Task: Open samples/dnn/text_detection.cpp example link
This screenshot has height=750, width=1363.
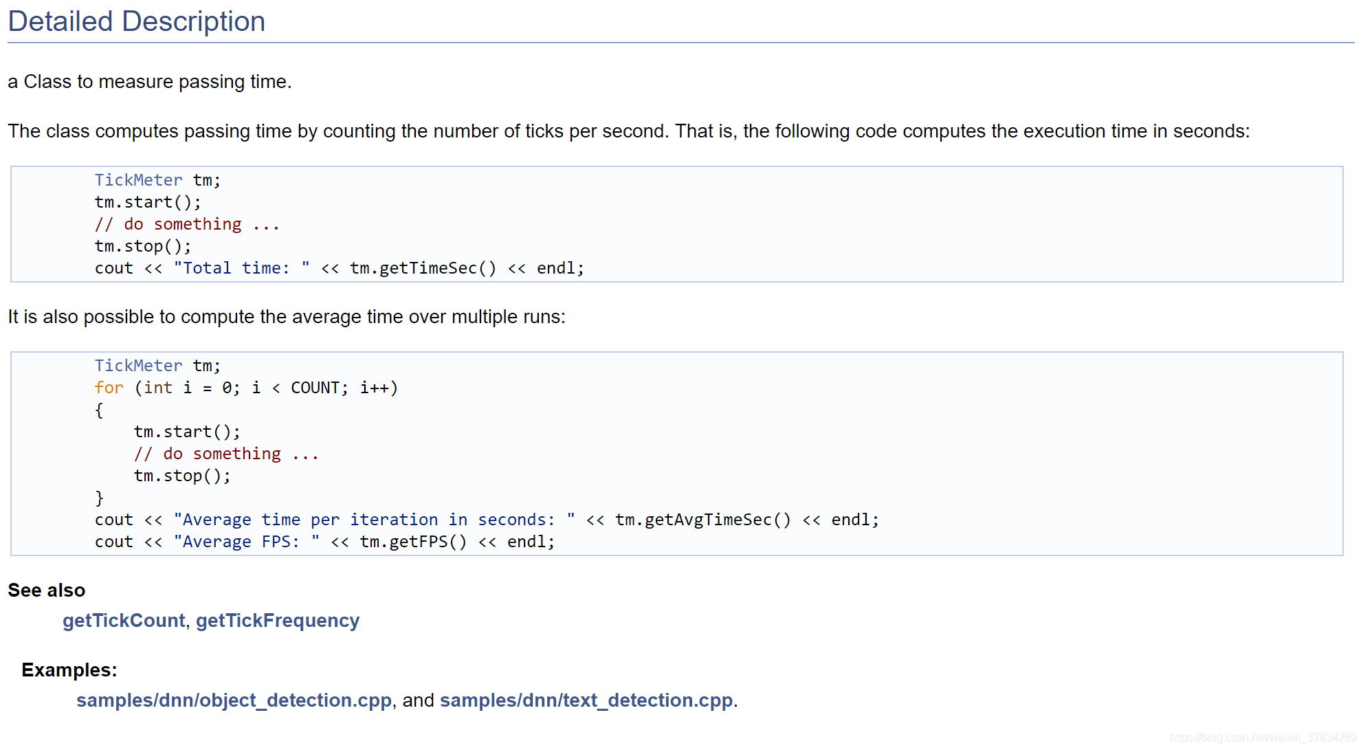Action: 586,701
